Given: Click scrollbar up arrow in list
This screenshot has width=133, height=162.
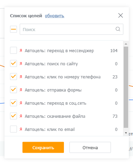Looking at the screenshot, I should 126,44.
